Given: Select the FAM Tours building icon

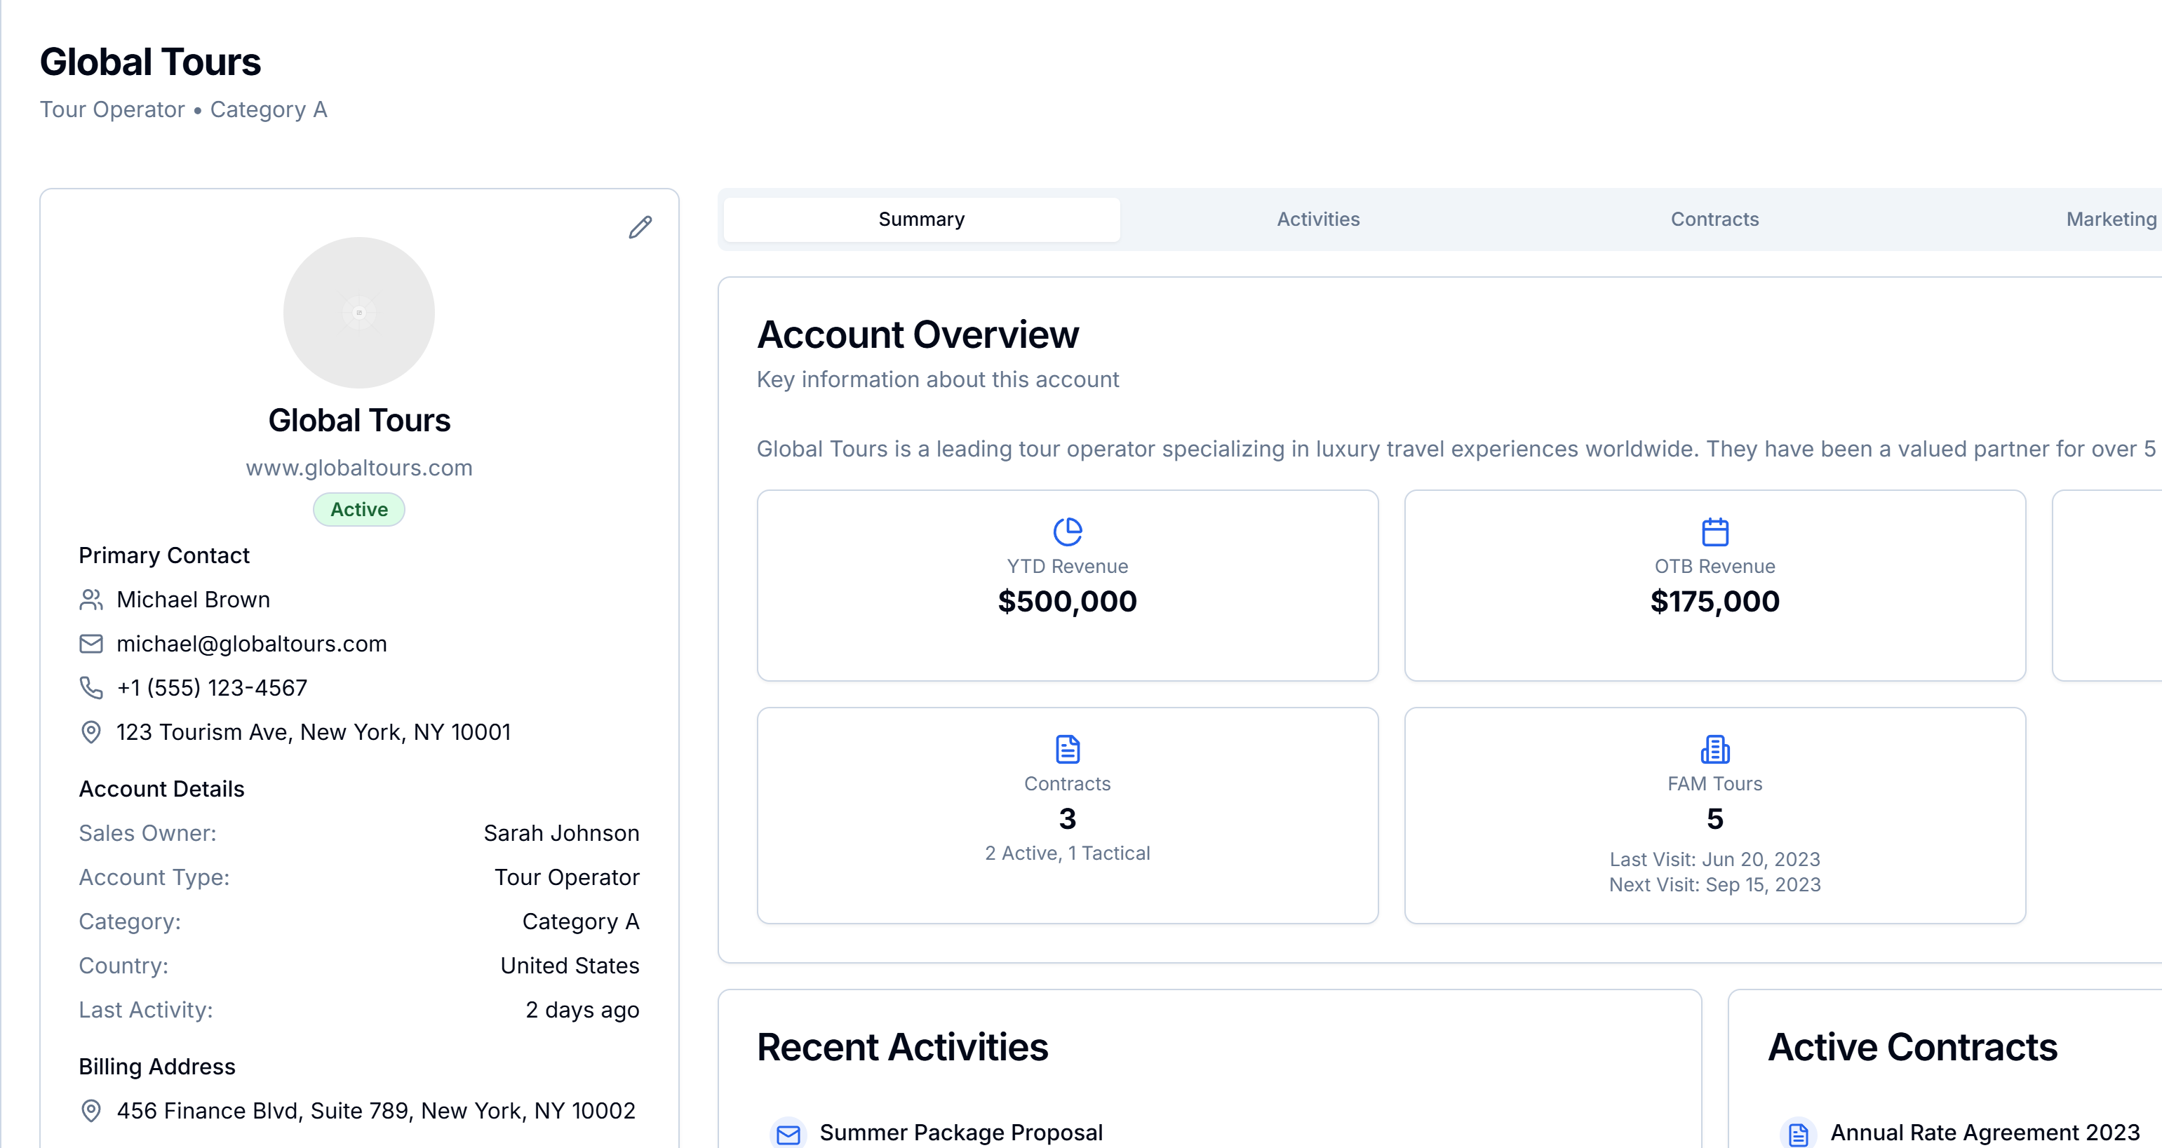Looking at the screenshot, I should (1714, 748).
